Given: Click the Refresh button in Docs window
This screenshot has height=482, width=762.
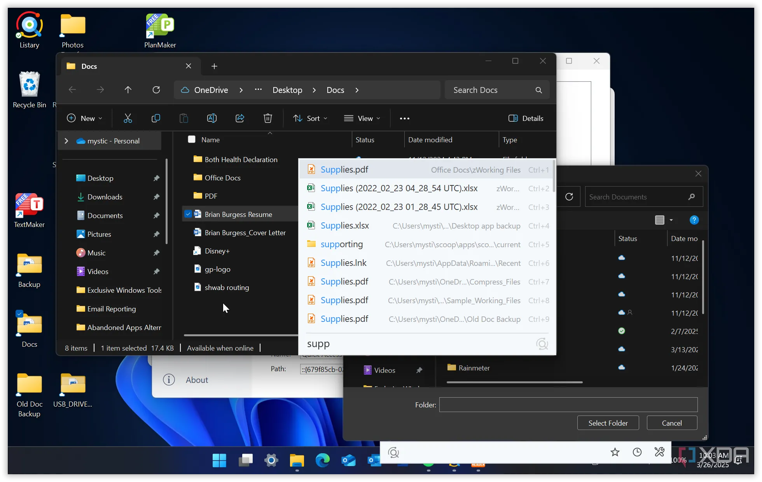Looking at the screenshot, I should pyautogui.click(x=156, y=90).
